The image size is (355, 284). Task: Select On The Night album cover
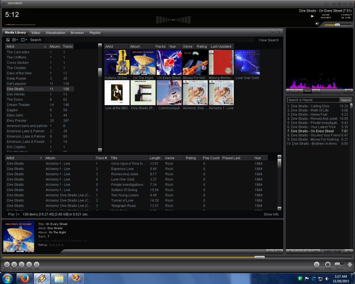point(143,62)
